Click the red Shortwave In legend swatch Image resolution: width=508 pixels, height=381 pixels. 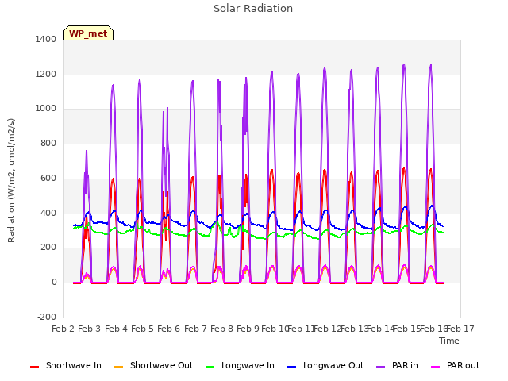(34, 367)
